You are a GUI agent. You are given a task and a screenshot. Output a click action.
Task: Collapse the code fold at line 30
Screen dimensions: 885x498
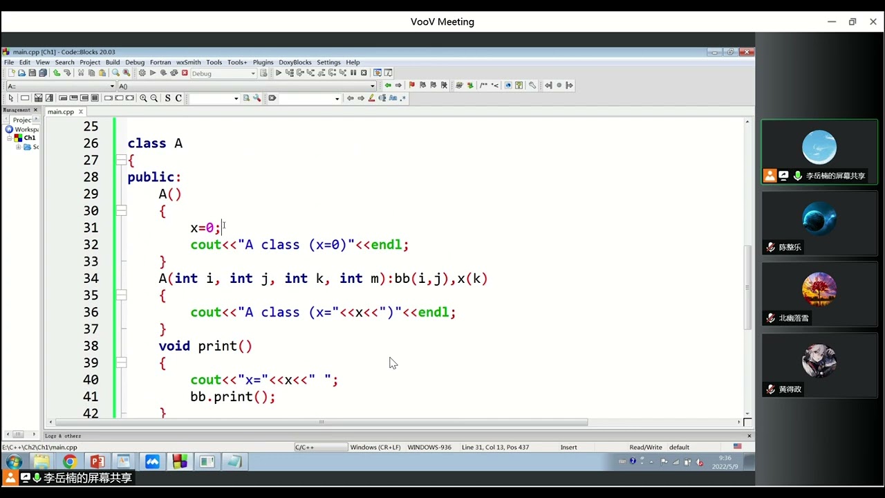[121, 211]
